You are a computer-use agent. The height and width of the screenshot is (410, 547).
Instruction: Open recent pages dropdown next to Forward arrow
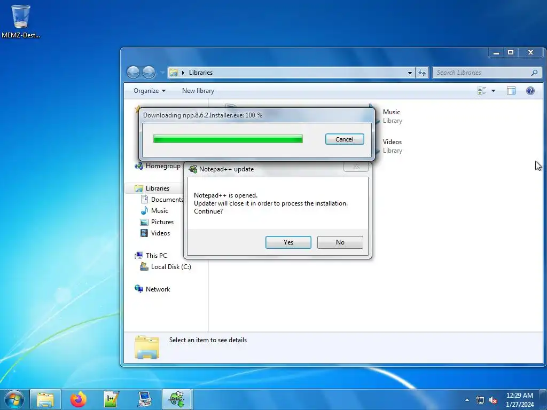(162, 73)
